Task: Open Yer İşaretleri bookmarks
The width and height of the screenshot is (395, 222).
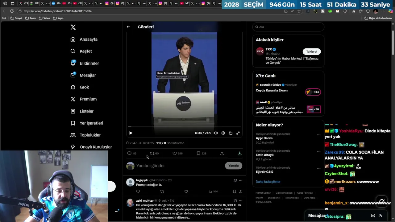Action: [87, 123]
